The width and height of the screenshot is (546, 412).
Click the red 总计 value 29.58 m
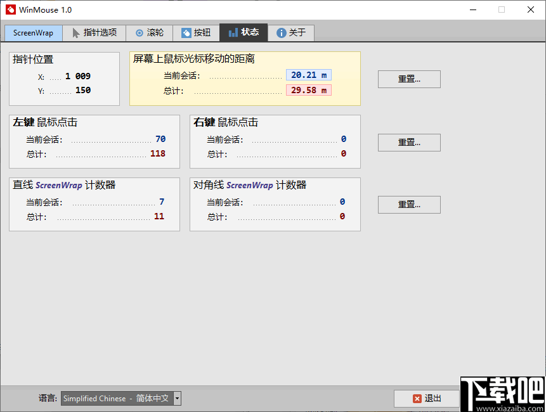pos(309,89)
